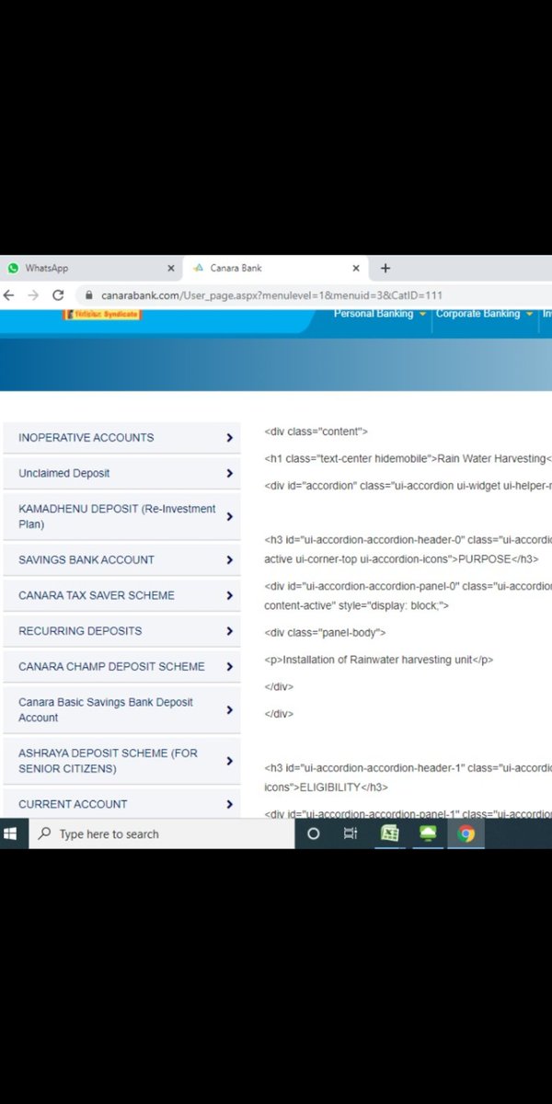The height and width of the screenshot is (1104, 552).
Task: Expand the CURRENT ACCOUNT chevron arrow
Action: tap(230, 804)
